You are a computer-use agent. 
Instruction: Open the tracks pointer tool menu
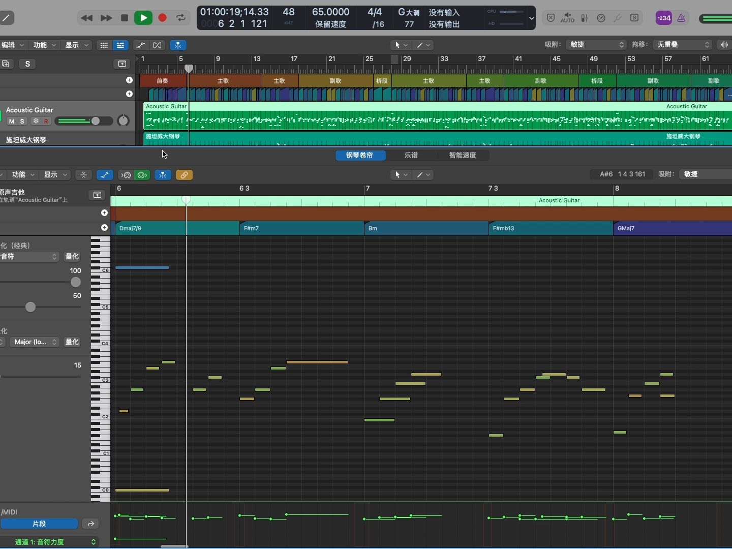[x=401, y=45]
